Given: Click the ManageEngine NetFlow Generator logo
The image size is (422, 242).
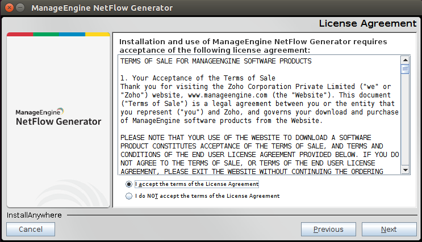Looking at the screenshot, I should click(58, 117).
